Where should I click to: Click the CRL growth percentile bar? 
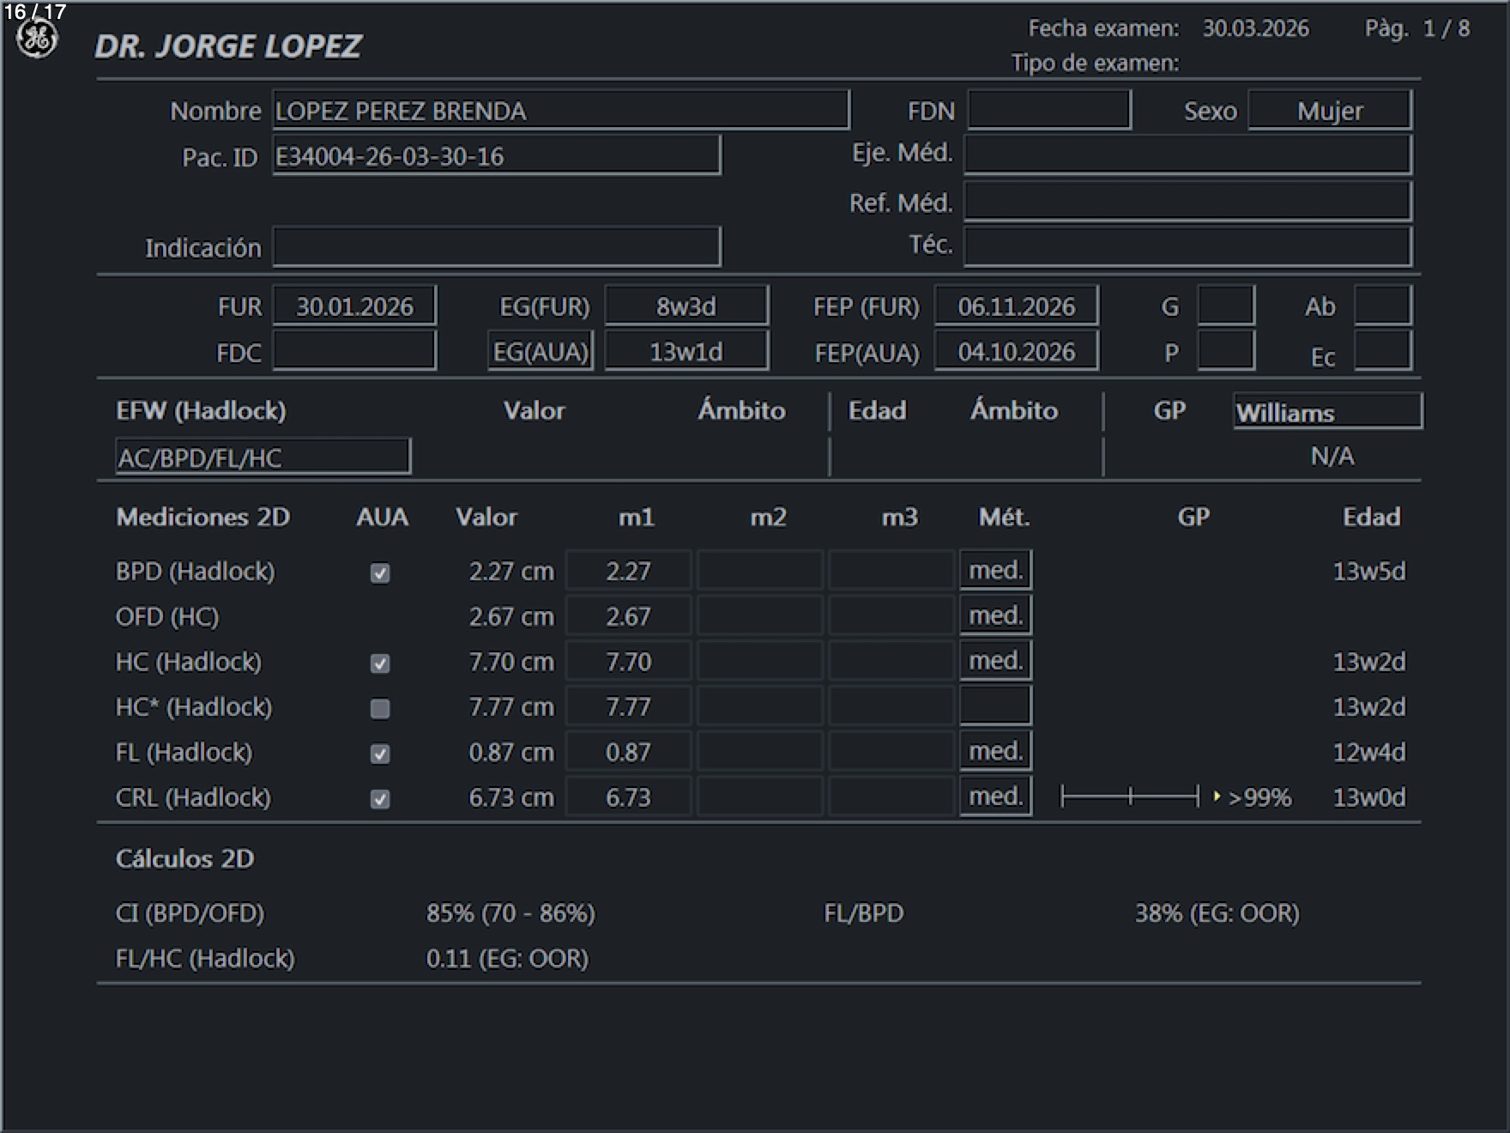click(1130, 797)
